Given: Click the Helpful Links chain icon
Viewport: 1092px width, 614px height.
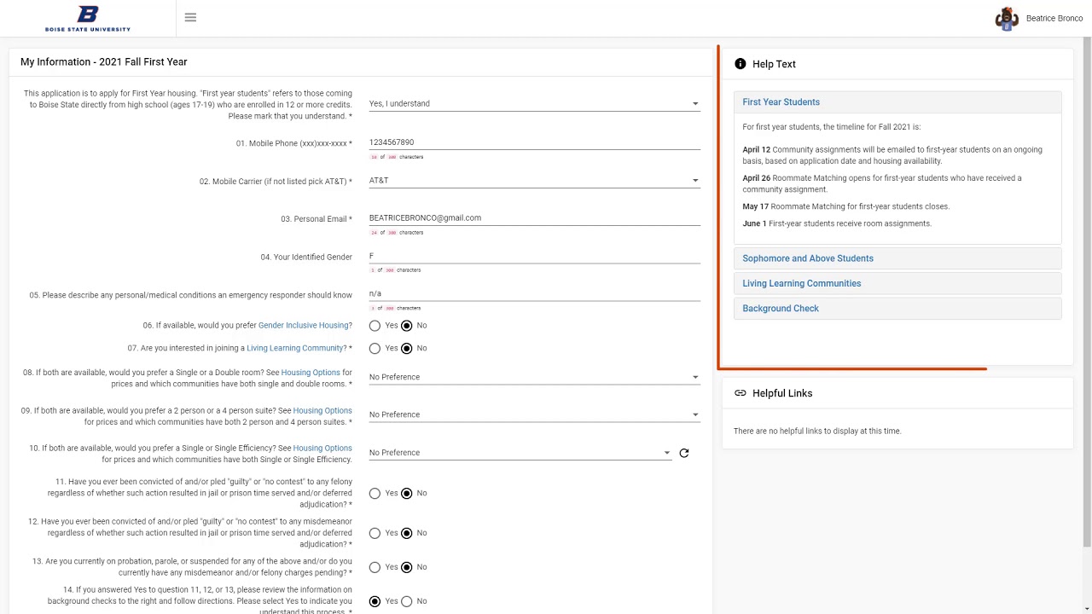Looking at the screenshot, I should point(740,393).
